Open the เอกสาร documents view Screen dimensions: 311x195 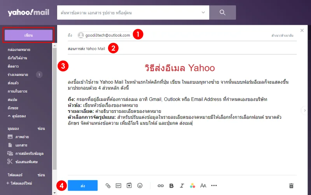tap(17, 145)
